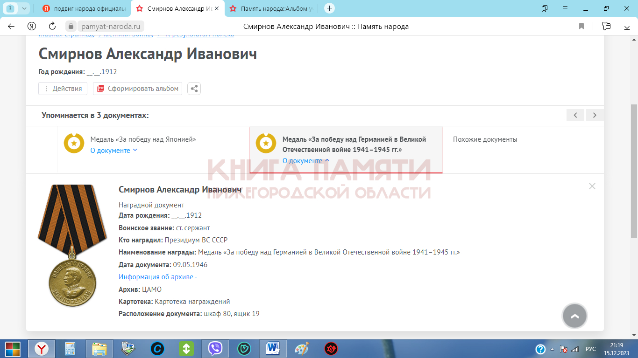Show previous documents with the left arrow
This screenshot has height=358, width=638.
click(x=575, y=115)
